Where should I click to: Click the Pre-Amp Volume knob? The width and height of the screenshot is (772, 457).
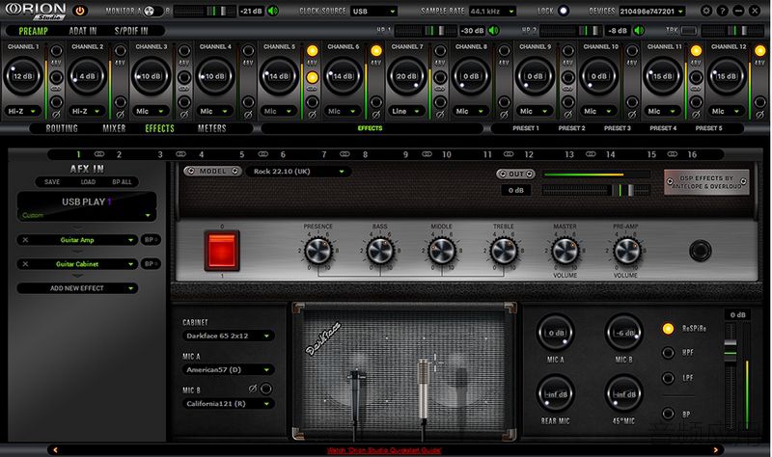(626, 251)
